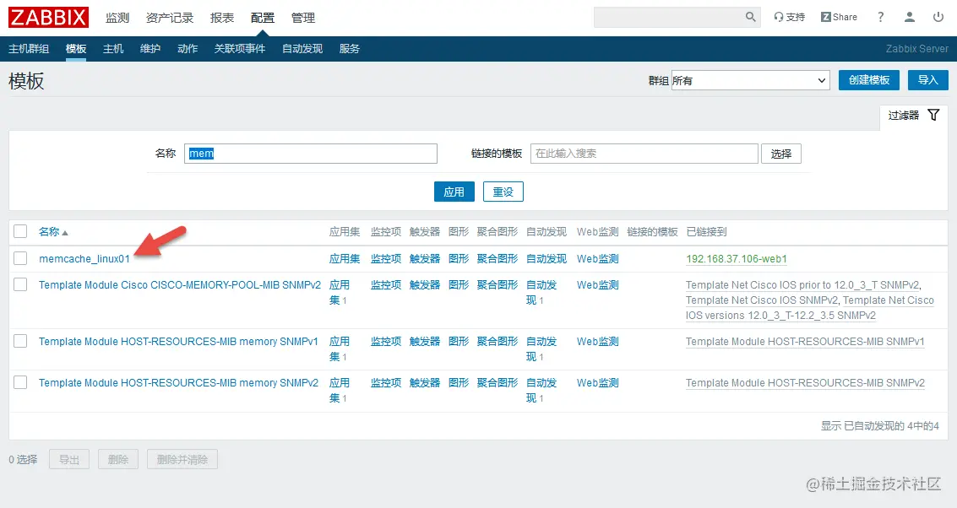The height and width of the screenshot is (508, 957).
Task: Focus the 名称 field containing mem
Action: pyautogui.click(x=311, y=154)
